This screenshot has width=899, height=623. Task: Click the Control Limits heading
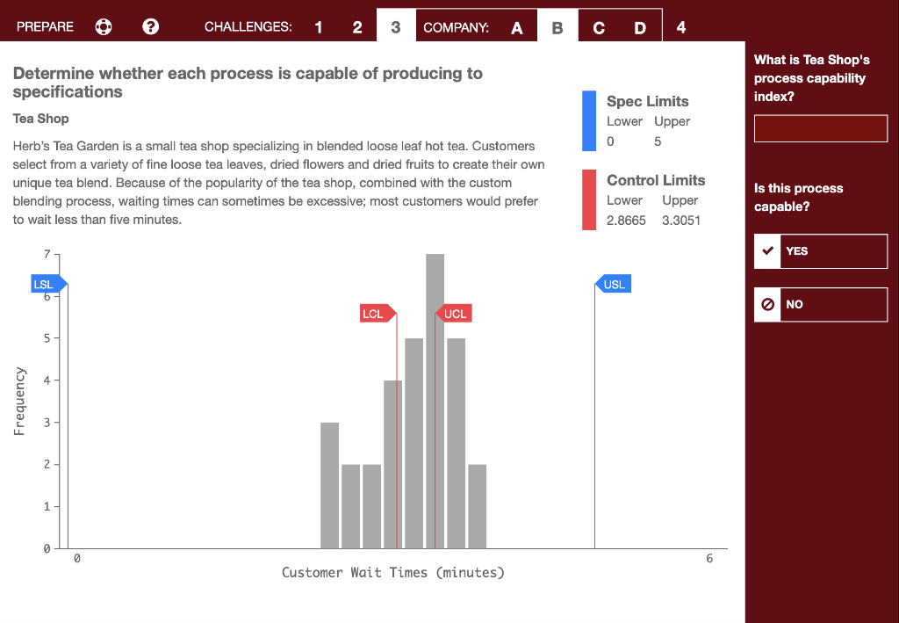(656, 180)
